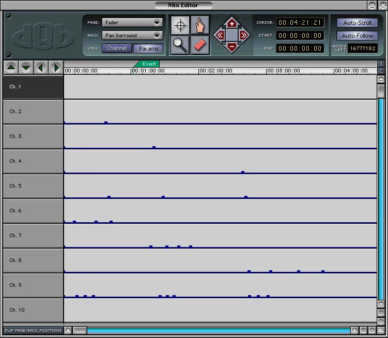Select the magnifying glass zoom tool
The width and height of the screenshot is (388, 338).
[180, 45]
